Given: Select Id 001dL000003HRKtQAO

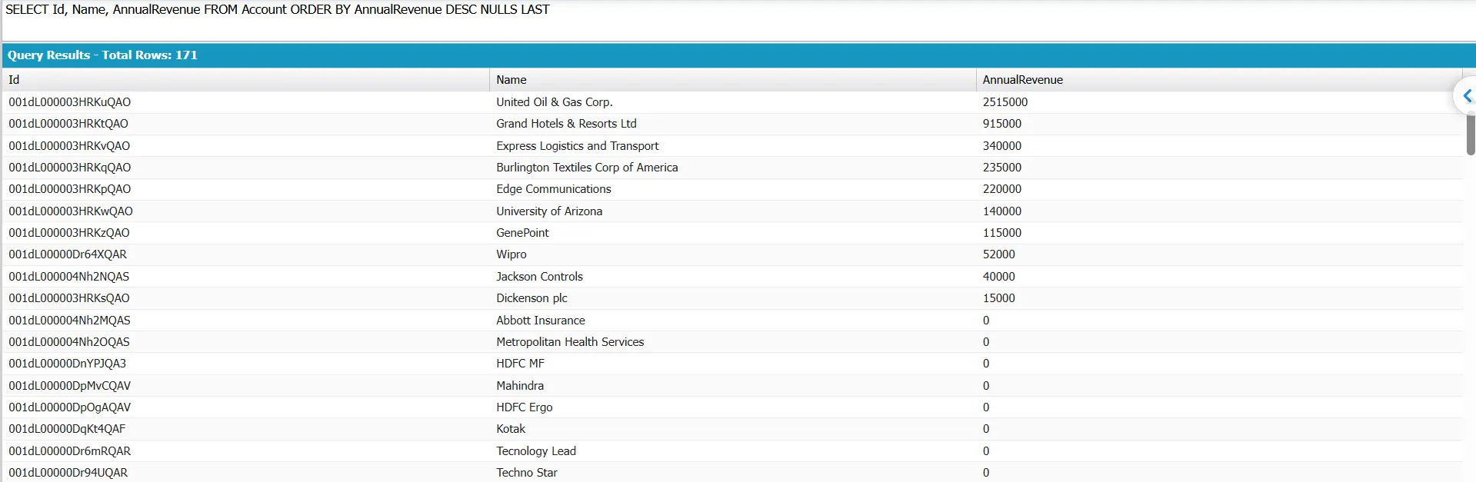Looking at the screenshot, I should [x=68, y=124].
